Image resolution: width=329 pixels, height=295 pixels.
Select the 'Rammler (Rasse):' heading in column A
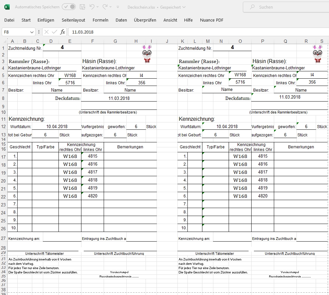[29, 61]
